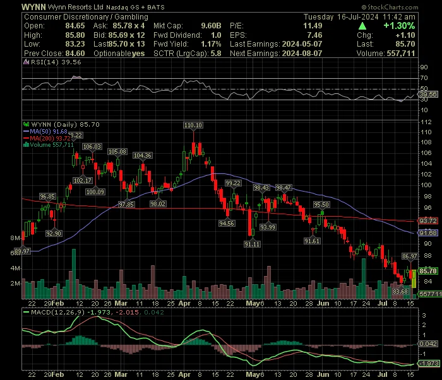The width and height of the screenshot is (442, 380).
Task: Click the 86.97 price label
Action: (x=410, y=256)
